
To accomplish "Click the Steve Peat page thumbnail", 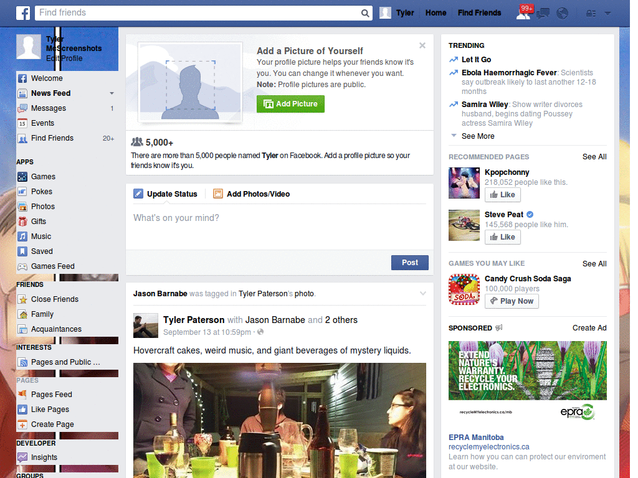I will [x=464, y=225].
